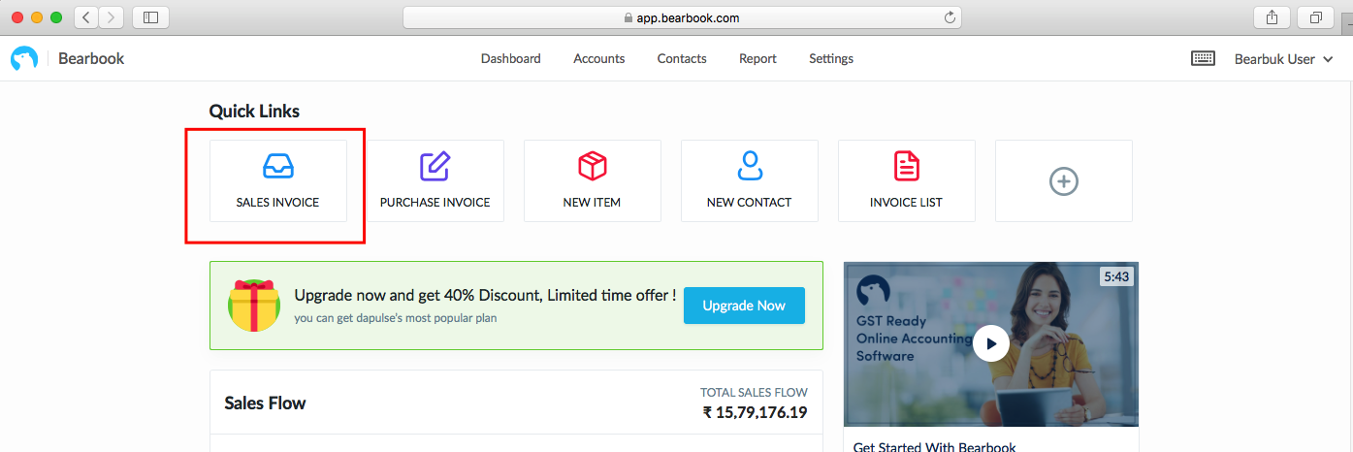This screenshot has height=452, width=1353.
Task: Click the Safari Share button
Action: point(1272,17)
